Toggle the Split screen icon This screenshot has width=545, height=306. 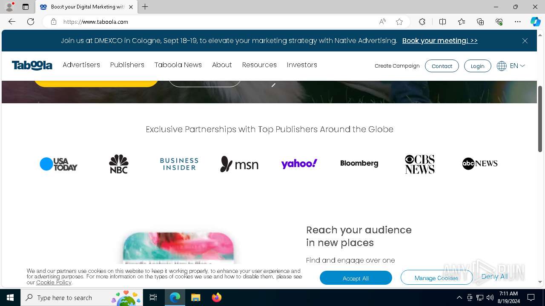point(442,22)
